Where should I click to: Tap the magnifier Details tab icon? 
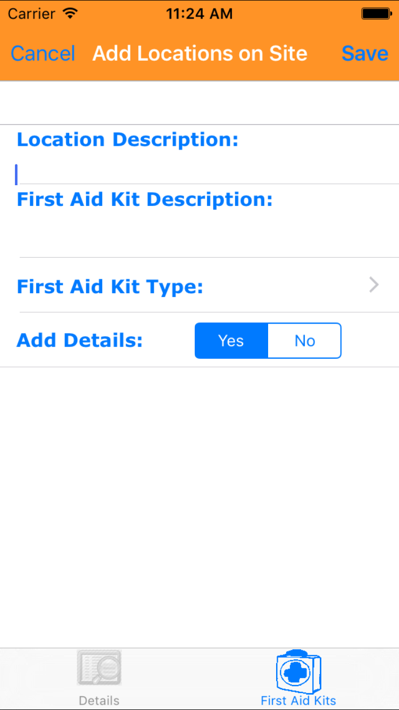99,668
